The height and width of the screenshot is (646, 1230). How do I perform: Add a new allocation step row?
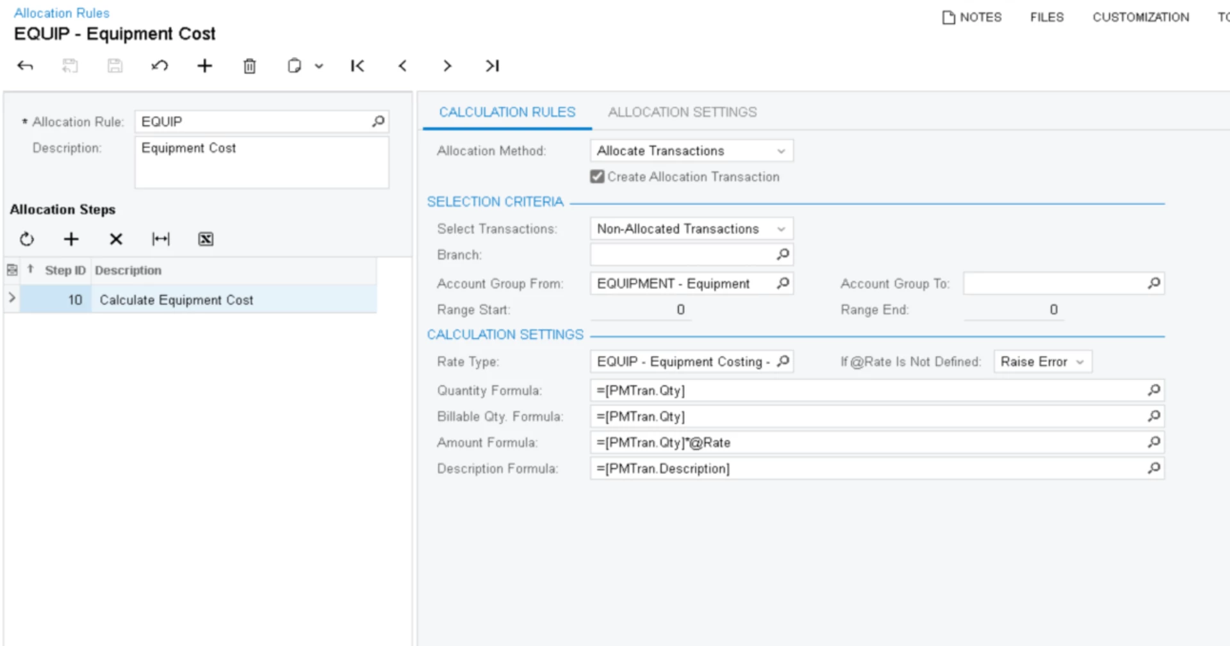coord(71,239)
